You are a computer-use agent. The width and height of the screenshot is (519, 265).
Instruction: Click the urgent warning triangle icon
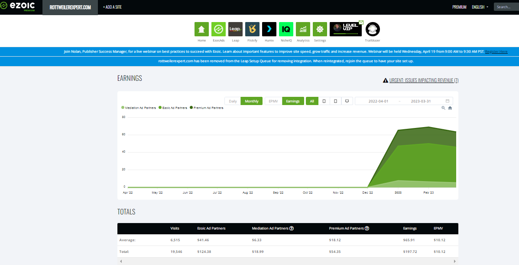click(385, 80)
